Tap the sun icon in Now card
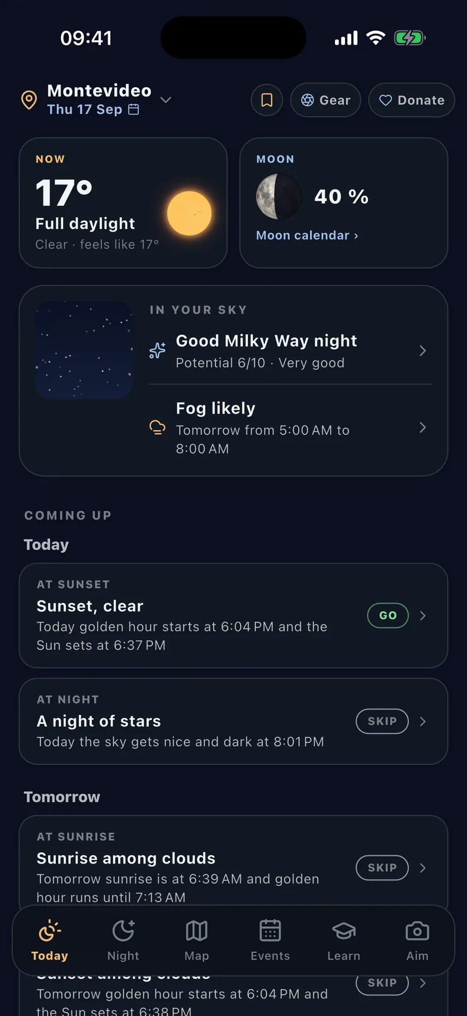 [189, 213]
